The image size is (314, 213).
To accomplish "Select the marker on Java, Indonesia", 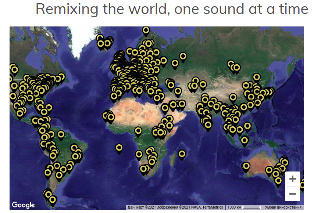I will pos(245,142).
